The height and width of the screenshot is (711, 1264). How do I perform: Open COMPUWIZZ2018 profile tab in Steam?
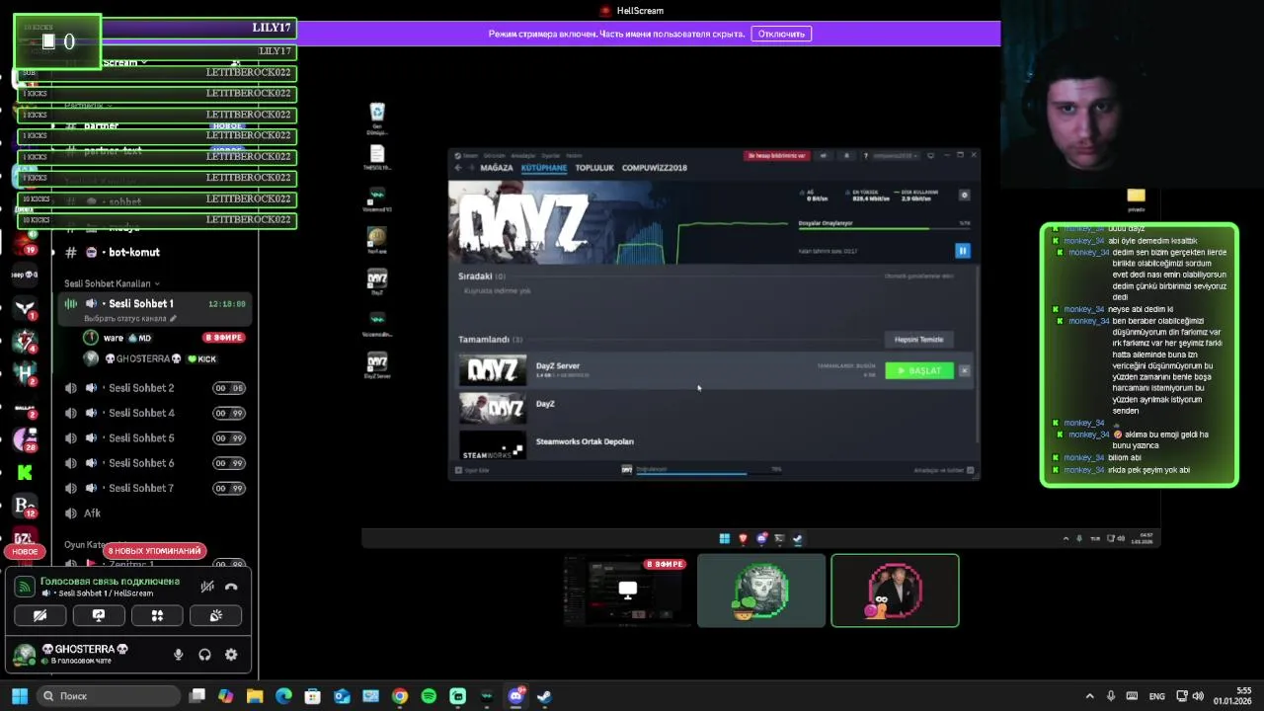point(655,168)
